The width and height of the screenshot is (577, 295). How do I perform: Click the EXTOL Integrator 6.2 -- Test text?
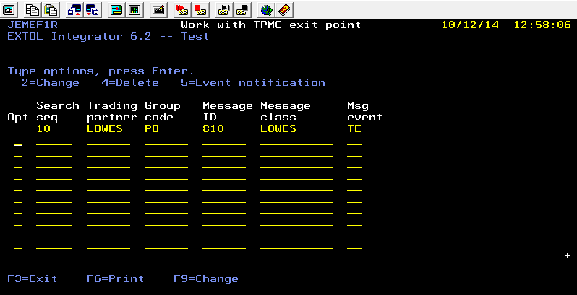[108, 37]
